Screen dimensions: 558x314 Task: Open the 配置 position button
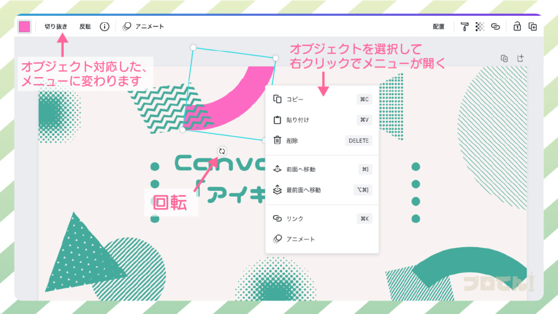(439, 27)
